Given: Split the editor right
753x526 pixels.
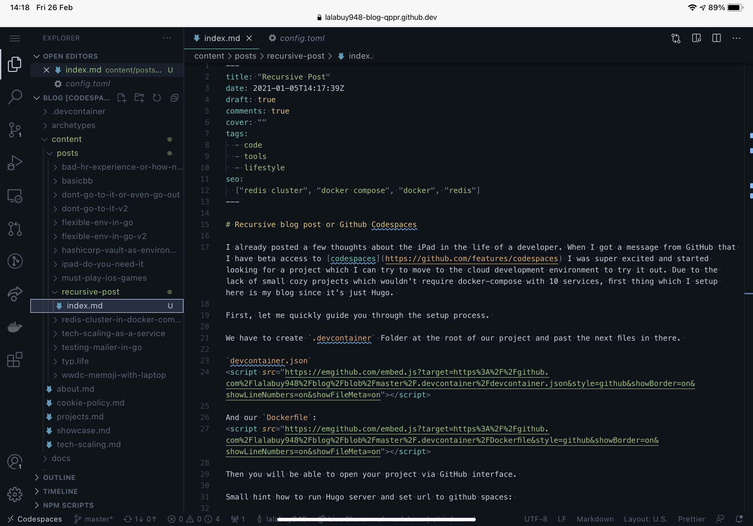Looking at the screenshot, I should tap(717, 38).
